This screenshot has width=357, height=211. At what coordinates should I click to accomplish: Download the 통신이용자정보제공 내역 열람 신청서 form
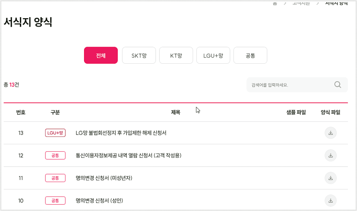[331, 155]
